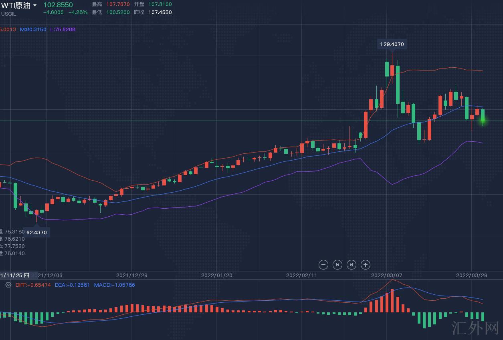
Task: Click the USOIL ticker text
Action: [x=8, y=14]
